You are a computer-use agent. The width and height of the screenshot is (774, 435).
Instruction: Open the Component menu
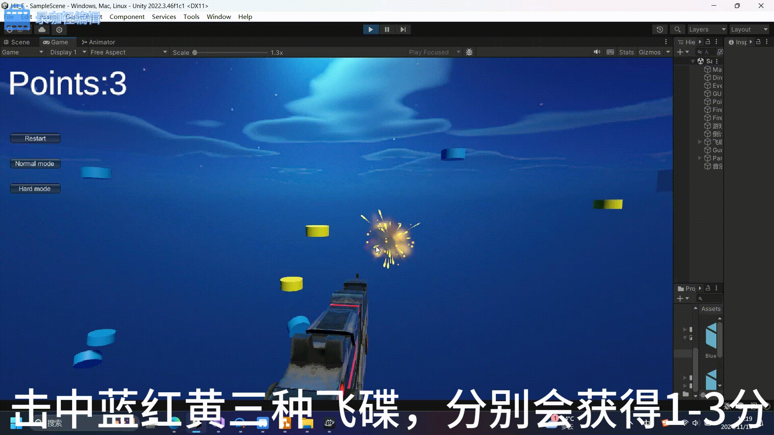pos(127,17)
